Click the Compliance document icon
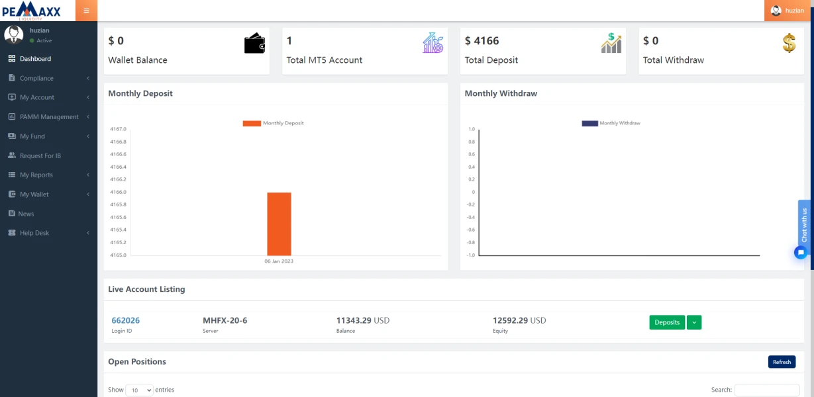Screen dimensions: 814x397 pos(12,78)
